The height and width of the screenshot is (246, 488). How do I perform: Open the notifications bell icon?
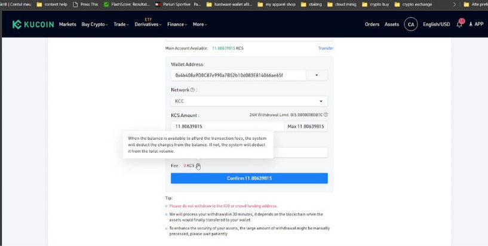[459, 24]
